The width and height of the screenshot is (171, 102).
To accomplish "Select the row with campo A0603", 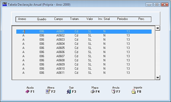I will pyautogui.click(x=84, y=40).
